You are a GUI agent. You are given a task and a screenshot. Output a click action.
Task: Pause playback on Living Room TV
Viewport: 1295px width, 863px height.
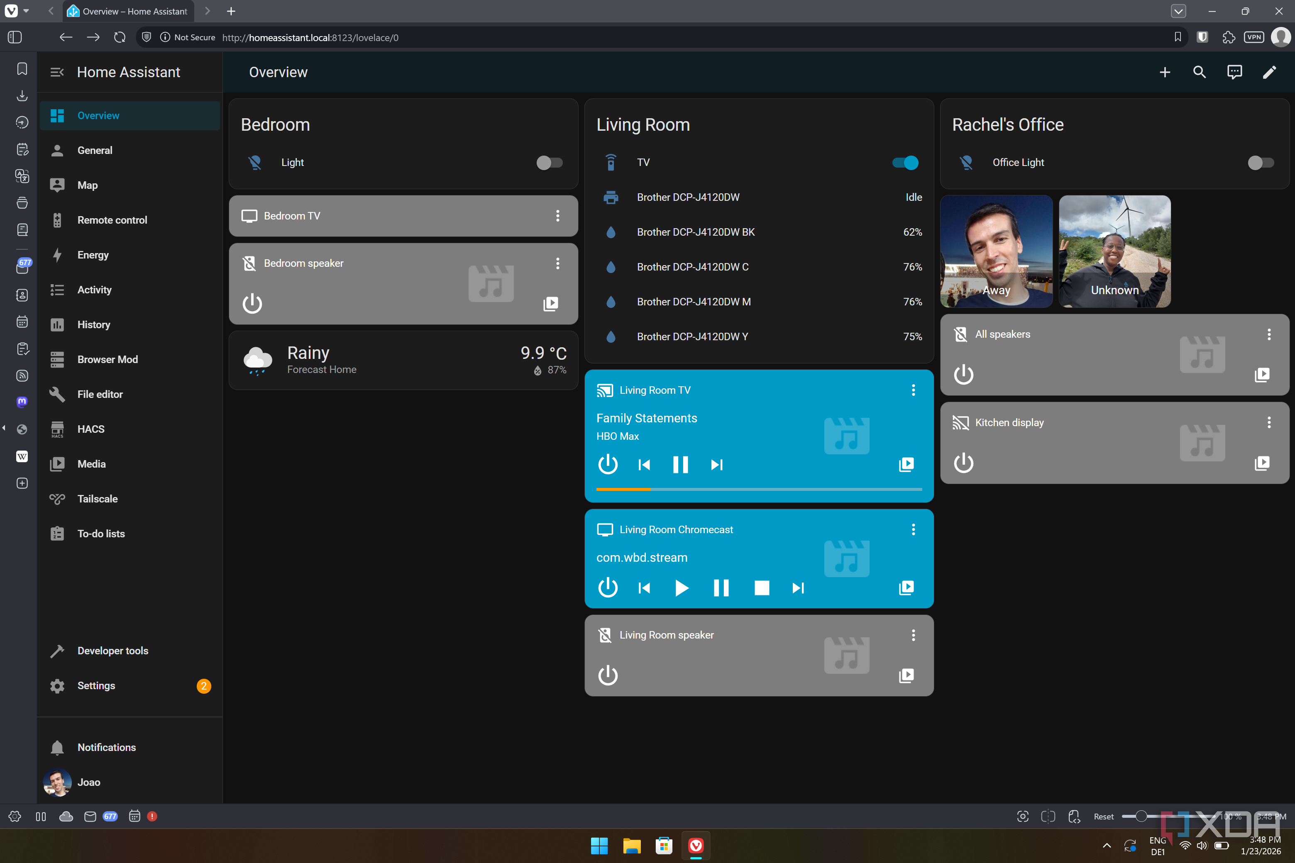pyautogui.click(x=681, y=465)
